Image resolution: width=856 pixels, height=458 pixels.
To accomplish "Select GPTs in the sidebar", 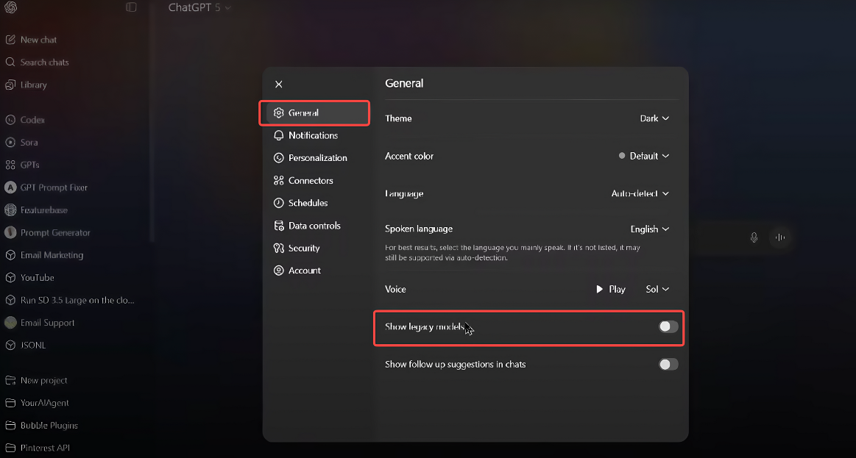I will tap(29, 165).
